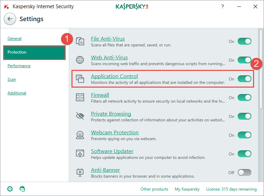Open help with the question mark icon
264x196 pixels.
coord(222,6)
